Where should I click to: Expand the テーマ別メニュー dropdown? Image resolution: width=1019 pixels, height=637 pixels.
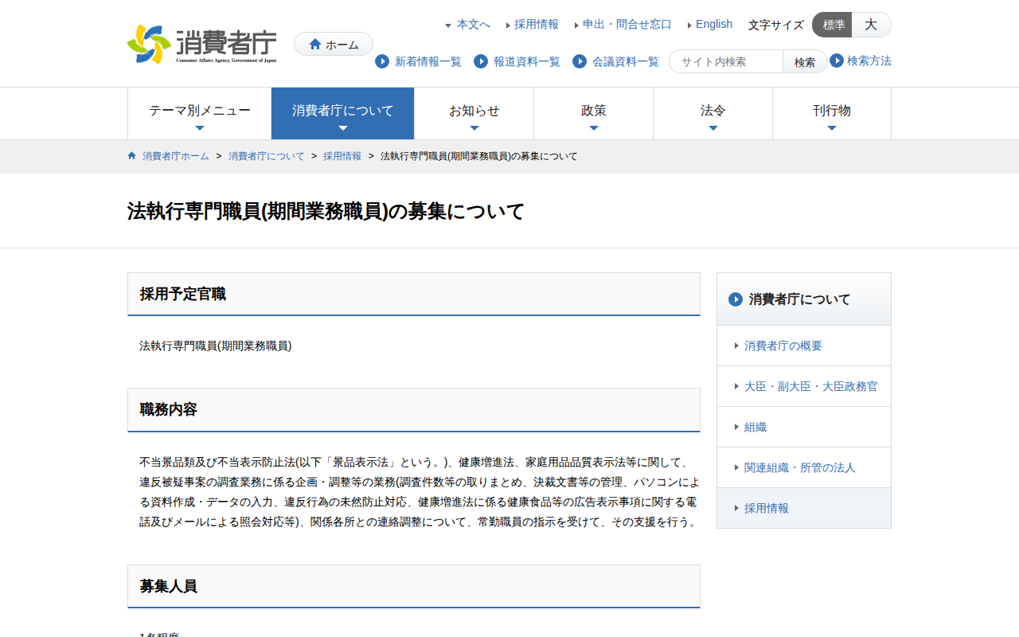[200, 113]
